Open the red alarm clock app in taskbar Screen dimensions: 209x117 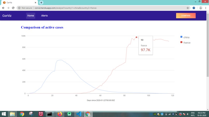click(41, 114)
